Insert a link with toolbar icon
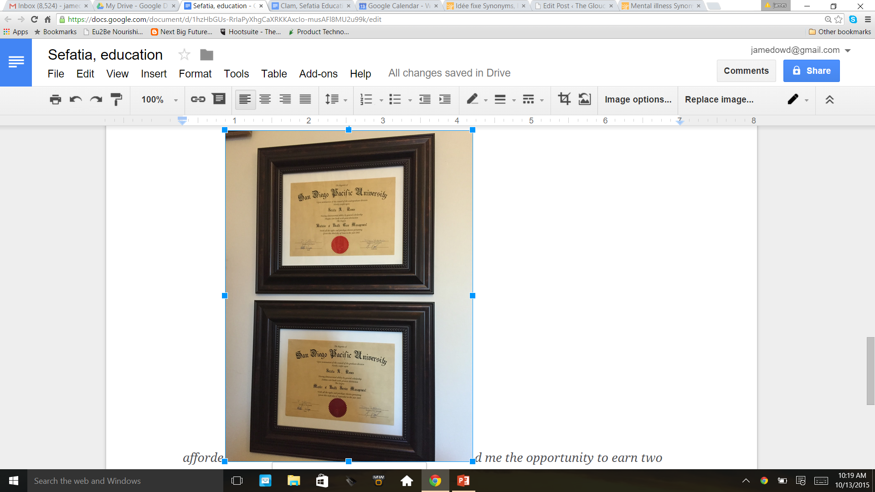Viewport: 875px width, 492px height. [x=198, y=99]
